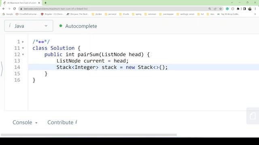Open the browser side panel icon

click(x=244, y=9)
